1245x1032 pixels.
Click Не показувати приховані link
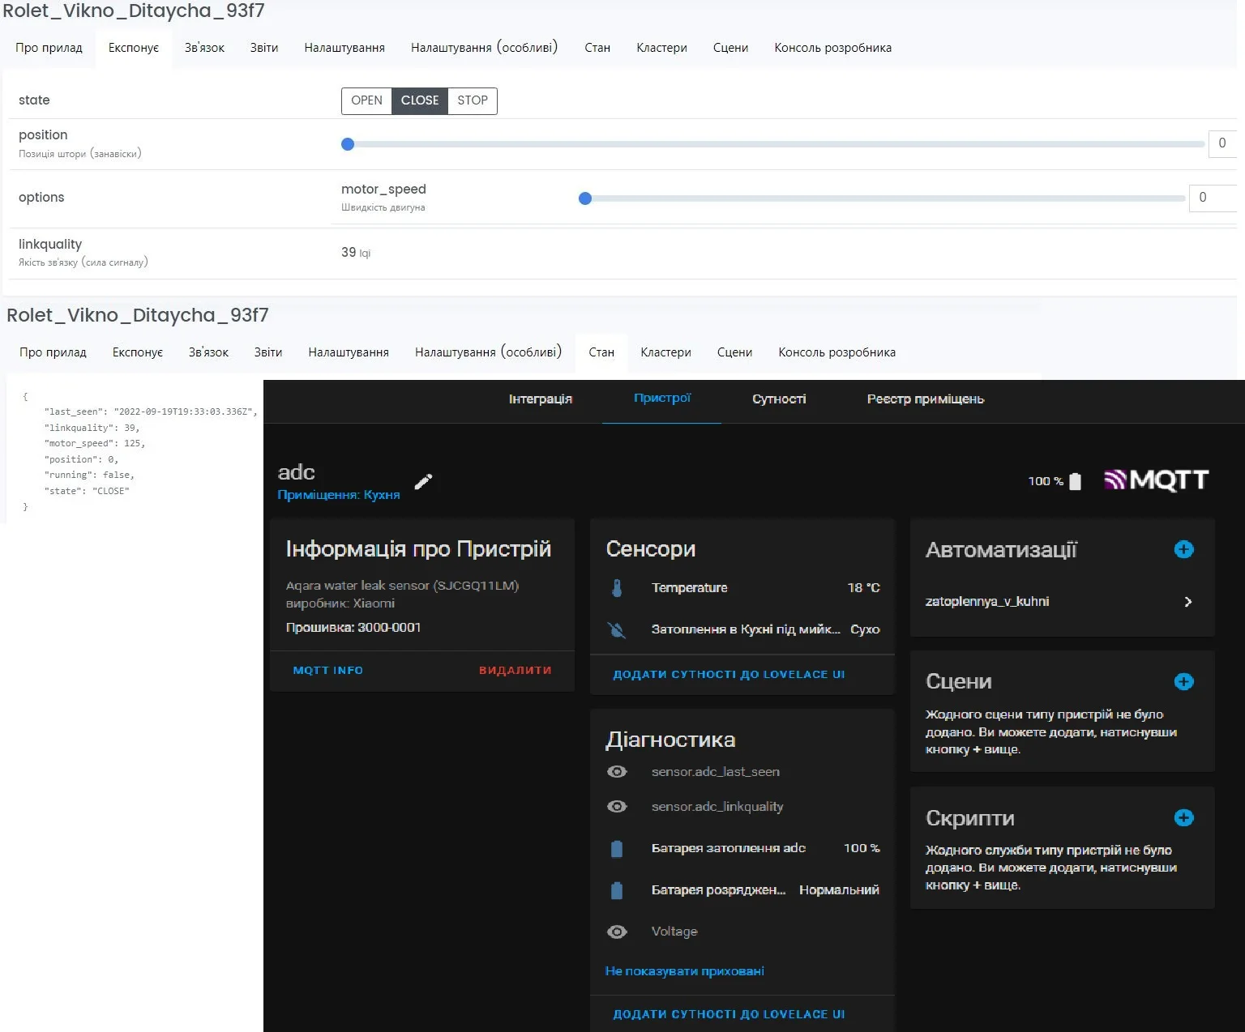tap(684, 971)
